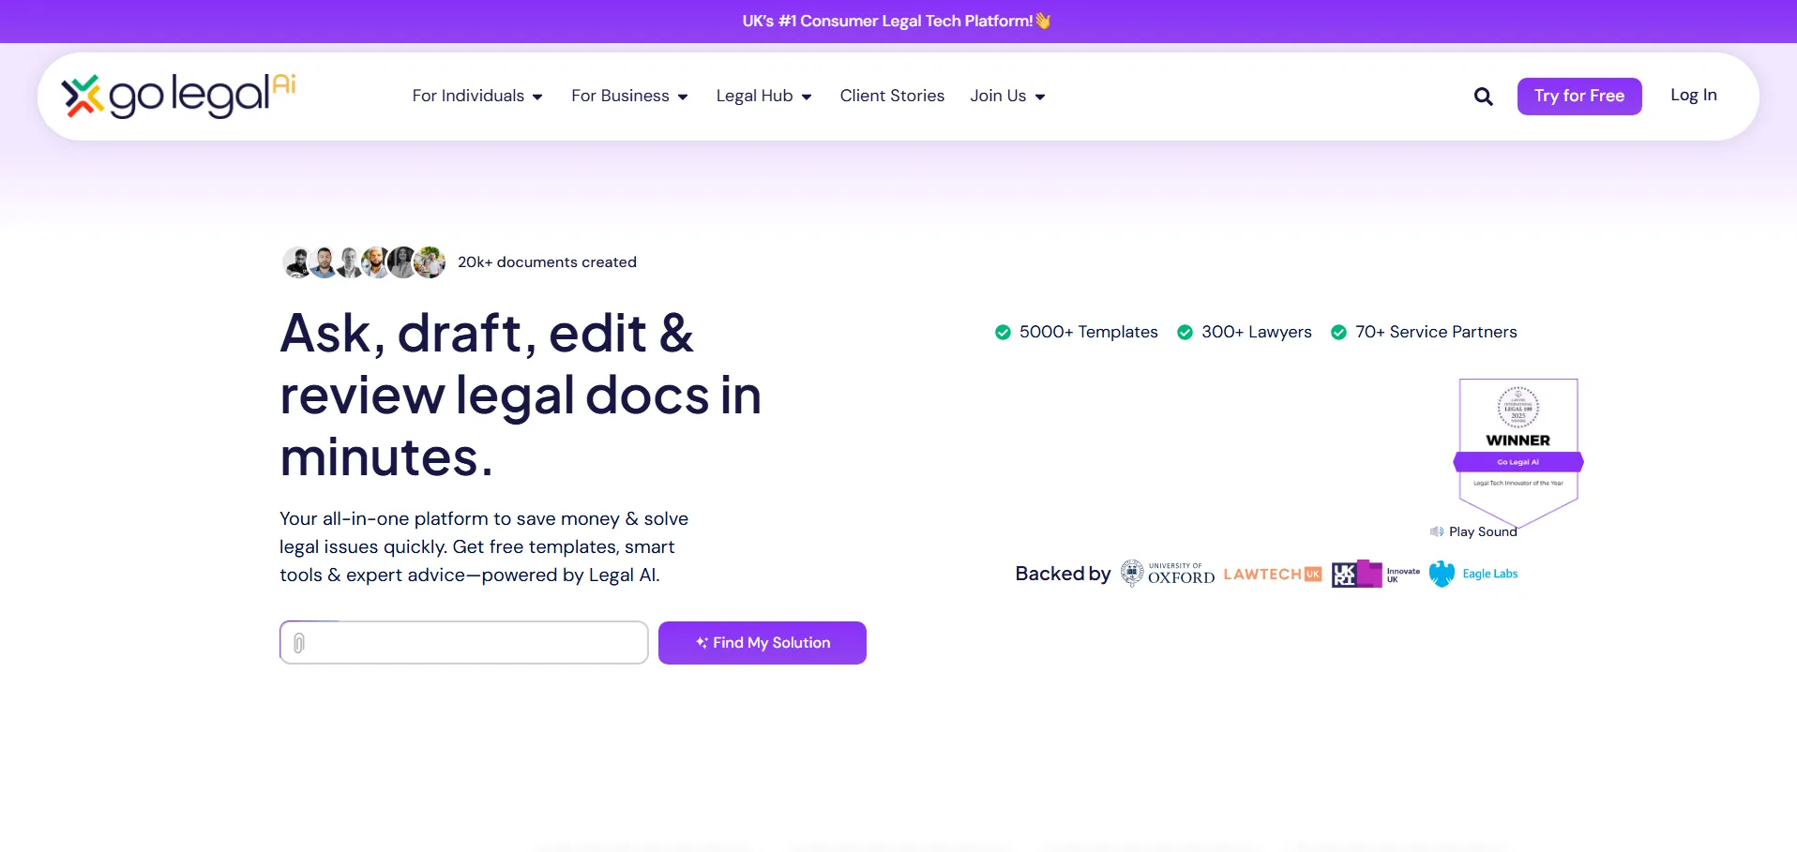Click the Legal 100 Winner badge
This screenshot has height=852, width=1797.
[1518, 450]
